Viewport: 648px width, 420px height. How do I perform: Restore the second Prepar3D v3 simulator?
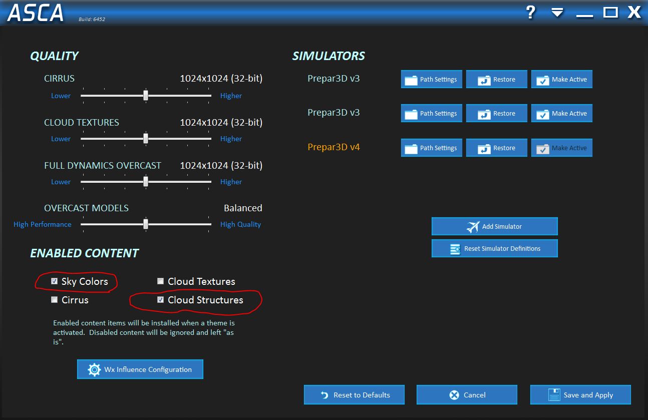pyautogui.click(x=497, y=113)
